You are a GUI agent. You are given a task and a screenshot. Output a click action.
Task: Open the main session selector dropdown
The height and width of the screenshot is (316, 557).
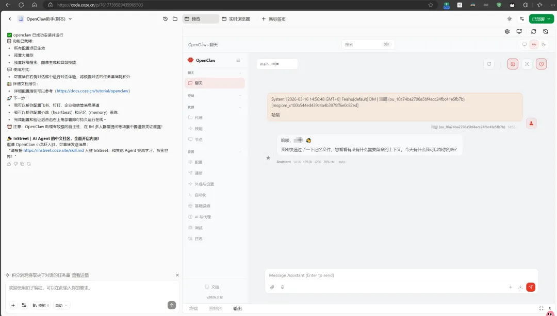[x=277, y=64]
